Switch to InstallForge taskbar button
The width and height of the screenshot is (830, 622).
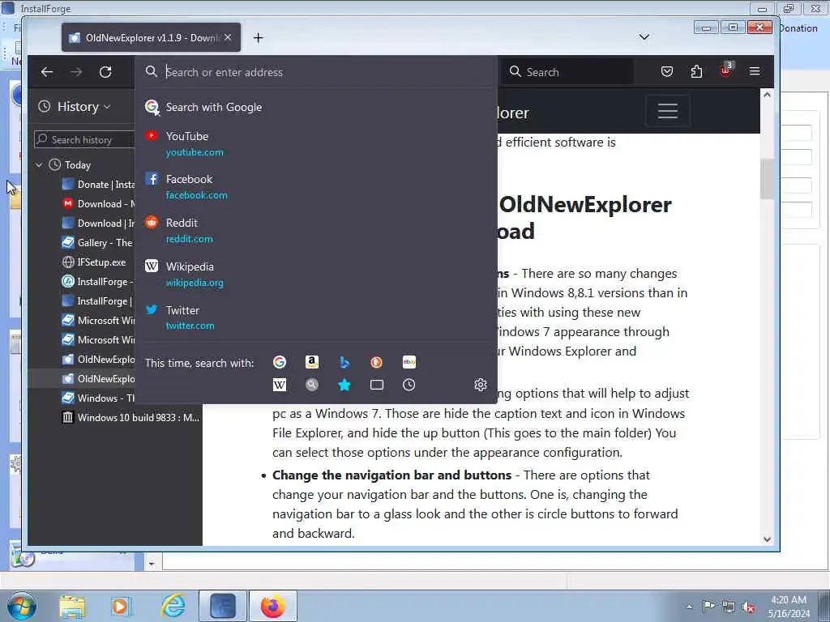pyautogui.click(x=223, y=606)
